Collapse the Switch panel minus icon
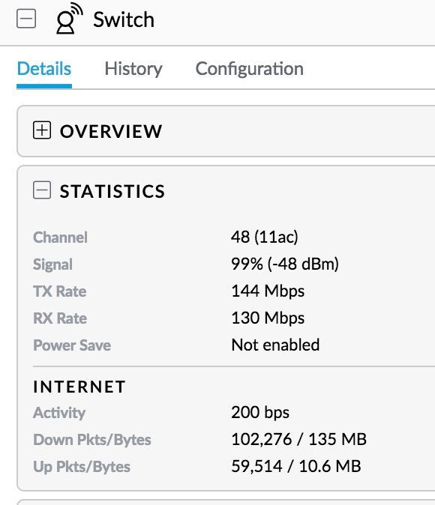 click(26, 19)
